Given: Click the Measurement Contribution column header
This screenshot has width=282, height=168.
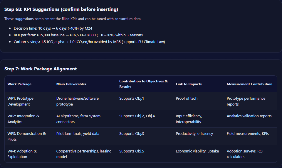Looking at the screenshot, I should tap(249, 84).
